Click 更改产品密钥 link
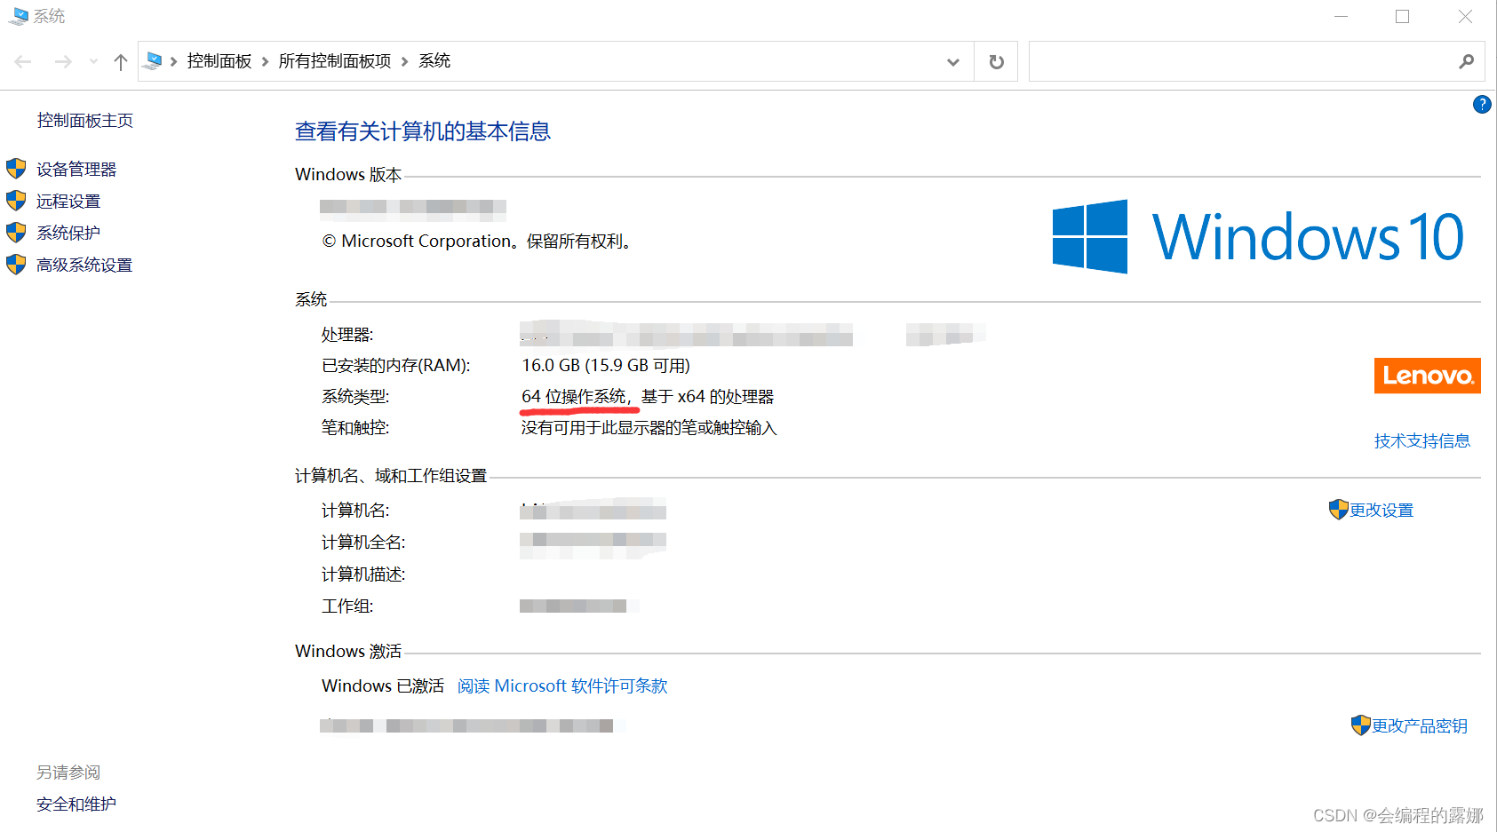 1420,725
